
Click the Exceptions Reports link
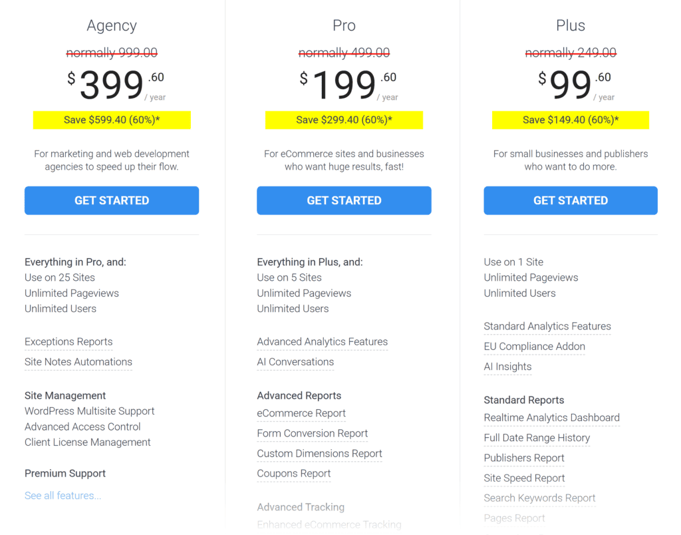coord(68,341)
